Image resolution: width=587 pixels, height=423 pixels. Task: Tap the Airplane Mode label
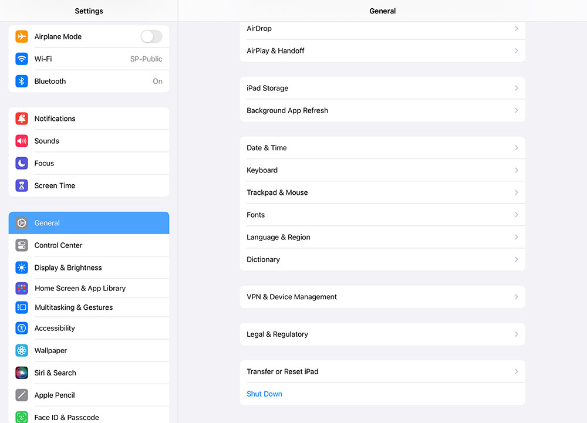[x=58, y=36]
